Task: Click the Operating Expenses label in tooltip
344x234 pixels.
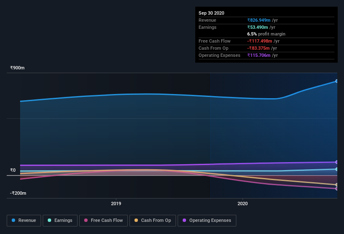Action: [x=219, y=55]
